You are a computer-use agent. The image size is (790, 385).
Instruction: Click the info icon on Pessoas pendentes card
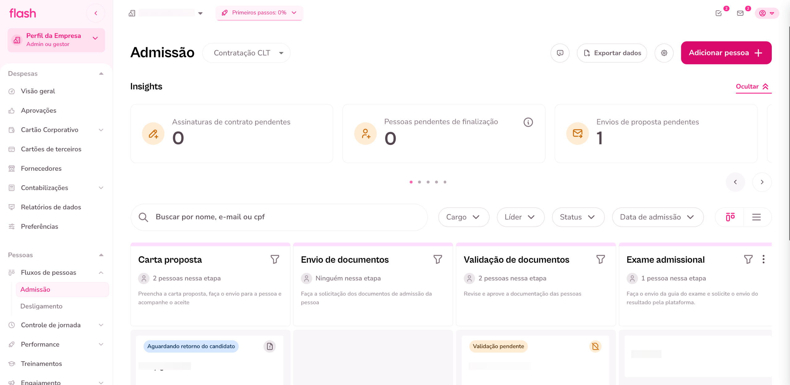(528, 122)
